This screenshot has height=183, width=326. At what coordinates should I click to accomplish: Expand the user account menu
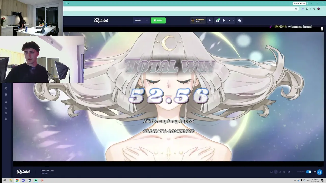[x=230, y=20]
